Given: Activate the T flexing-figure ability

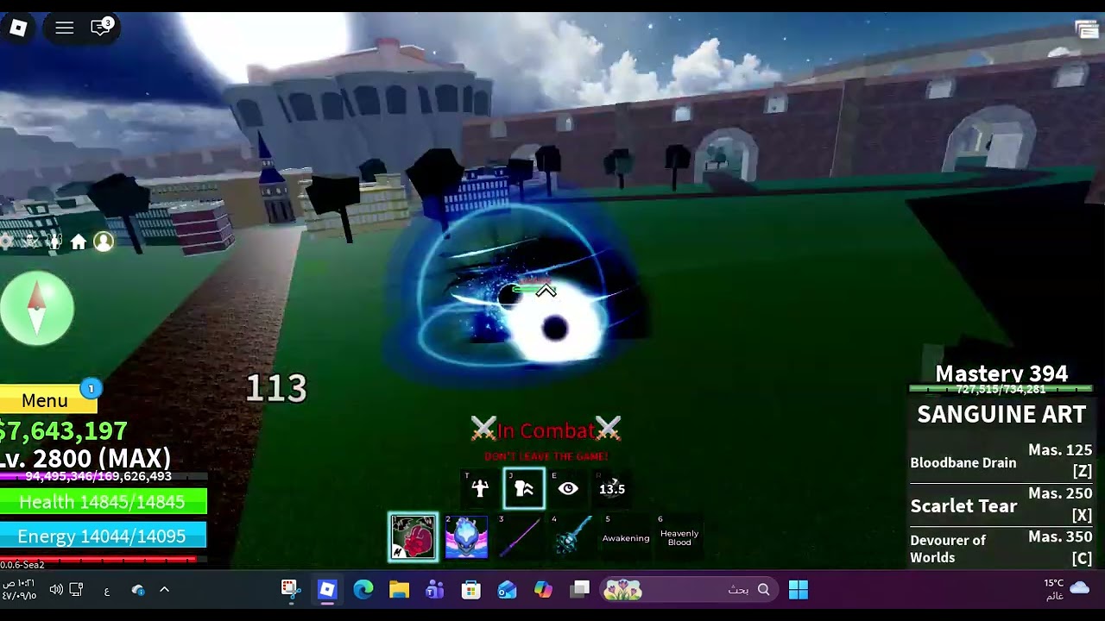Looking at the screenshot, I should (480, 488).
